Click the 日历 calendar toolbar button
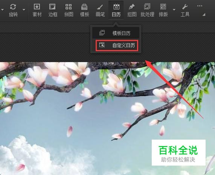The width and height of the screenshot is (215, 175). [x=116, y=10]
